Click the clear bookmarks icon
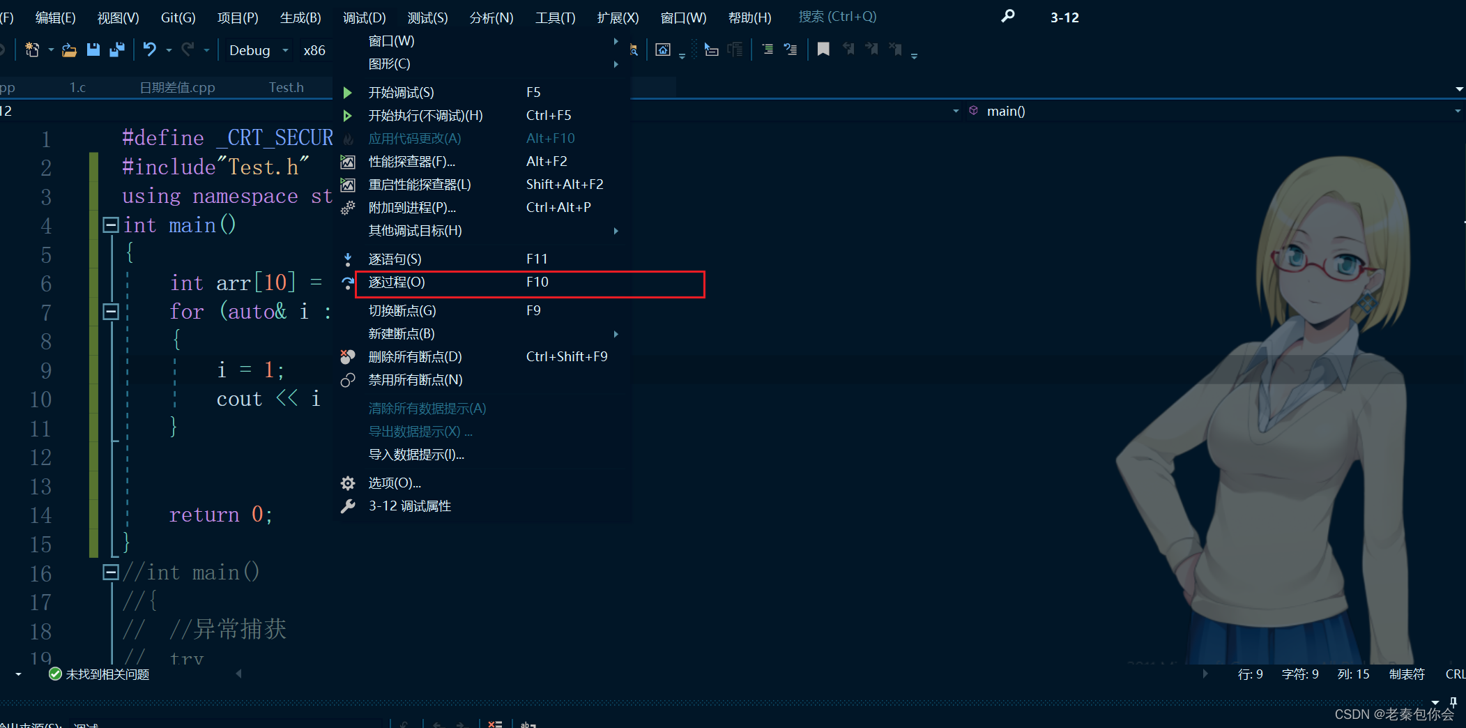This screenshot has height=728, width=1466. [x=895, y=50]
